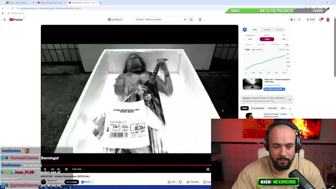
Task: Go to YouTube Premium home logo
Action: pos(16,19)
